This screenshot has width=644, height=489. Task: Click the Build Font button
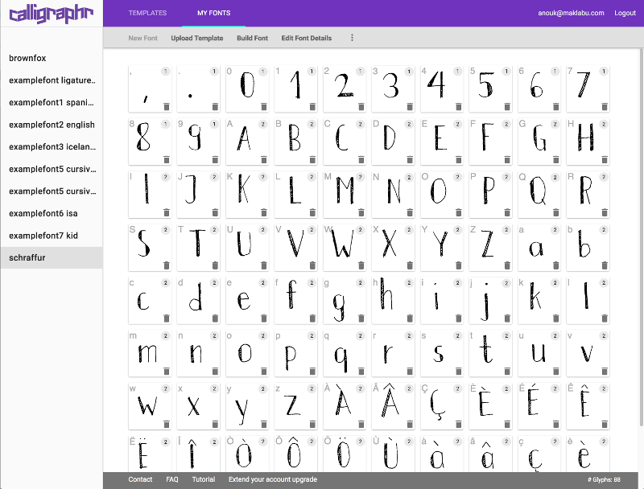tap(252, 37)
